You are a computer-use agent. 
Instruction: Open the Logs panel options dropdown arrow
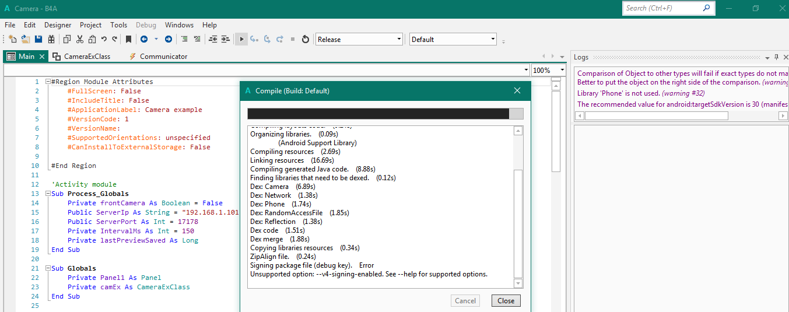click(767, 57)
